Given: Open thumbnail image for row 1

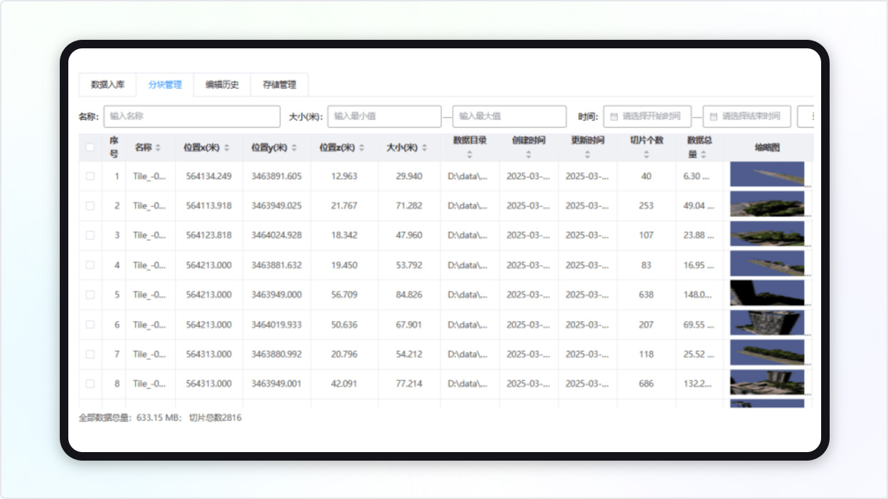Looking at the screenshot, I should [x=767, y=174].
